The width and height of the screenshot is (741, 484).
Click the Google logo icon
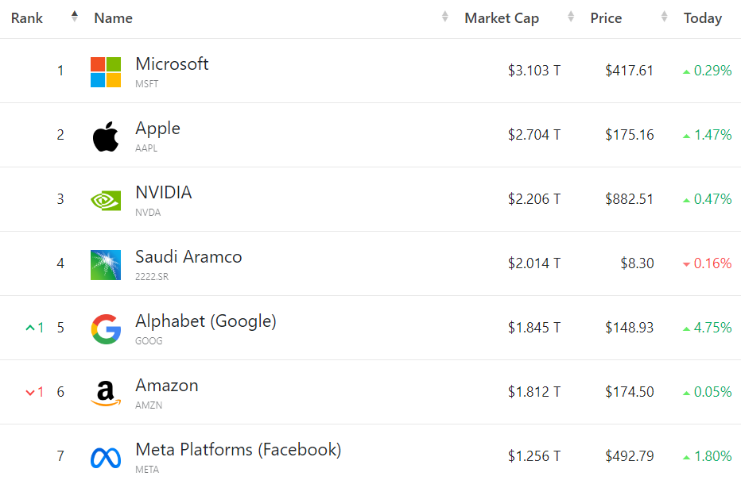tap(106, 328)
